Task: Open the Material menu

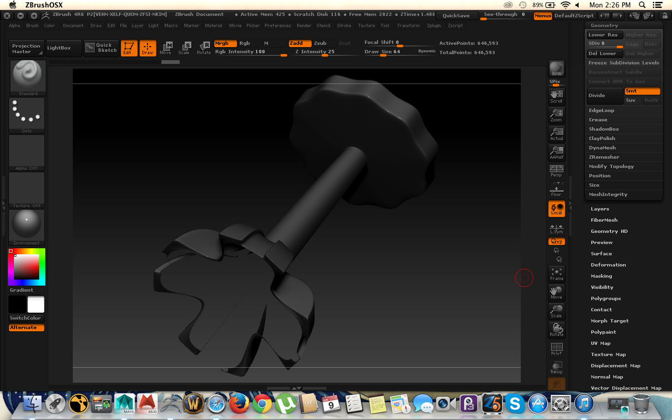Action: point(213,26)
